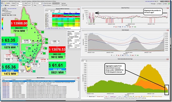Enable the Black Coal fuel checkbox
The height and width of the screenshot is (102, 172).
[88, 96]
